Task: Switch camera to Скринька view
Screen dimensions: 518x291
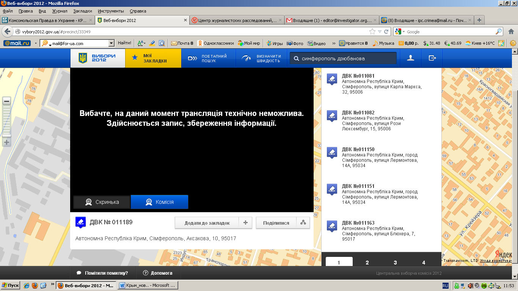Action: [102, 202]
